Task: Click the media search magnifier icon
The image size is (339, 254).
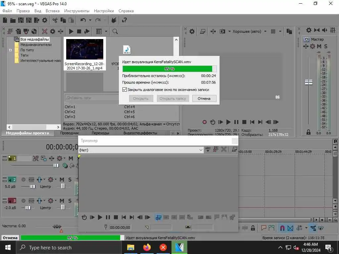Action: [x=115, y=31]
